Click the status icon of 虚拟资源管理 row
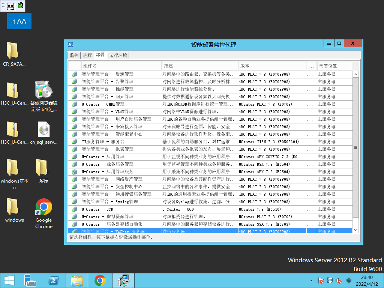The width and height of the screenshot is (384, 288). pyautogui.click(x=75, y=217)
